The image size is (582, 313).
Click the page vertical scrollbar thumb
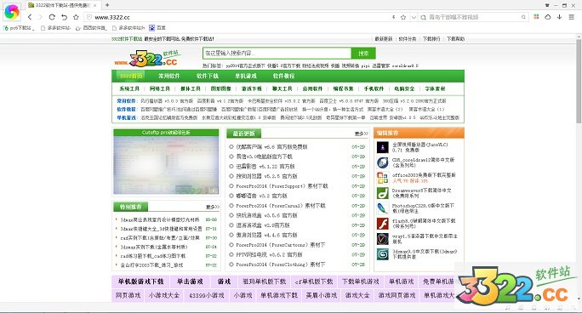(x=579, y=80)
